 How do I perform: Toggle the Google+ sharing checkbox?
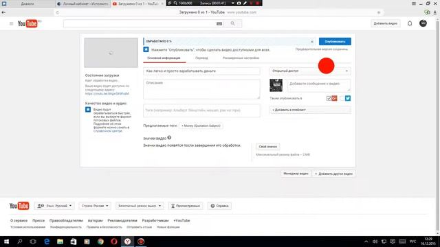(329, 98)
